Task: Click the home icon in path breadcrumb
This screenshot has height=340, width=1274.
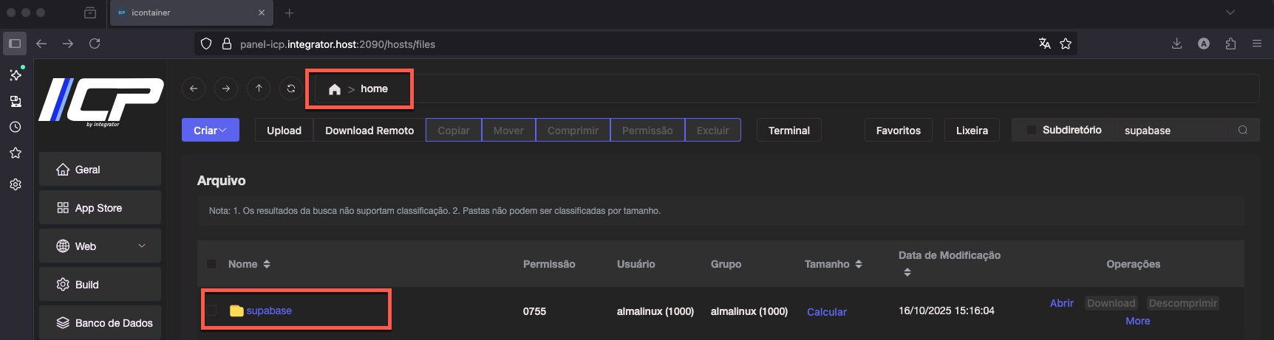Action: click(x=335, y=89)
